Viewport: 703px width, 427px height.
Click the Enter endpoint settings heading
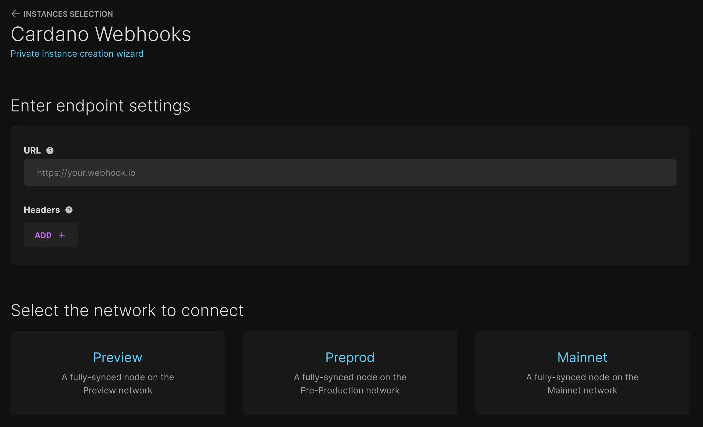pyautogui.click(x=100, y=106)
